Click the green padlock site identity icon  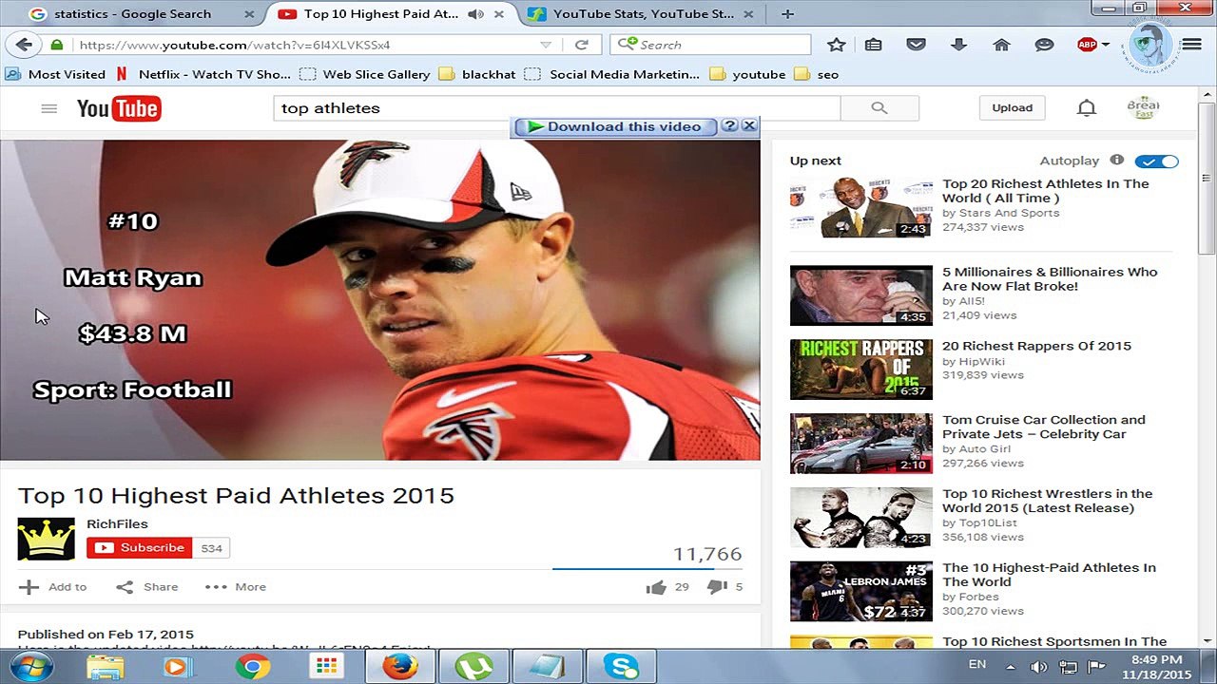click(x=57, y=45)
